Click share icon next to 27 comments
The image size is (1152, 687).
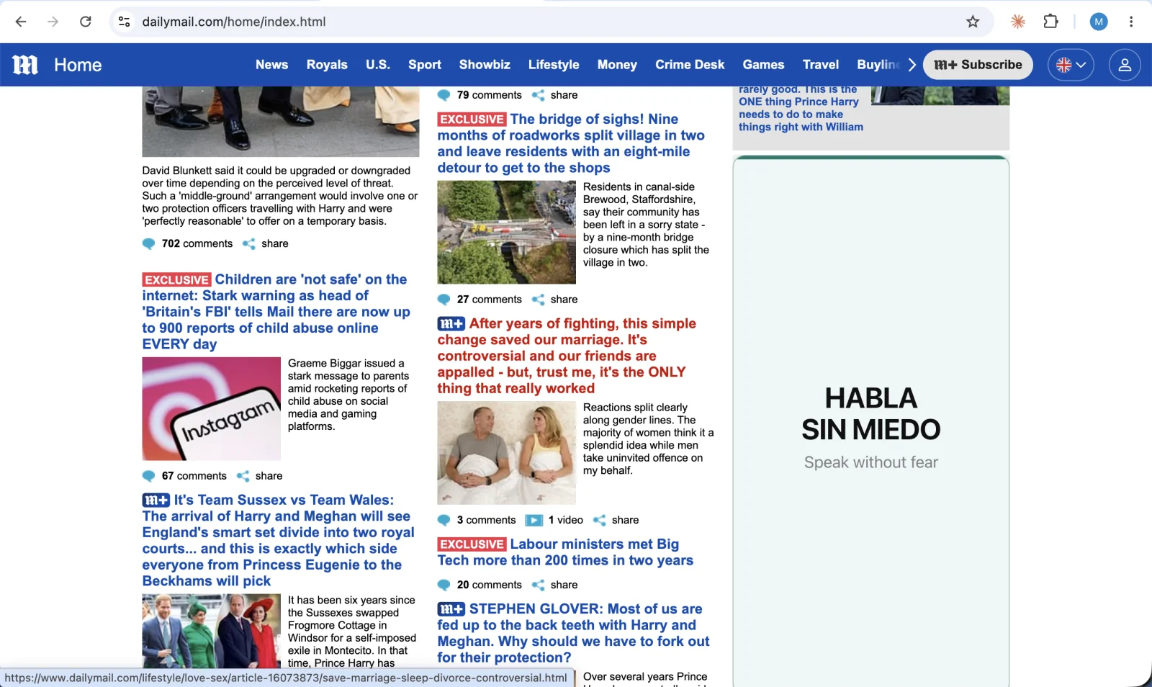coord(538,300)
